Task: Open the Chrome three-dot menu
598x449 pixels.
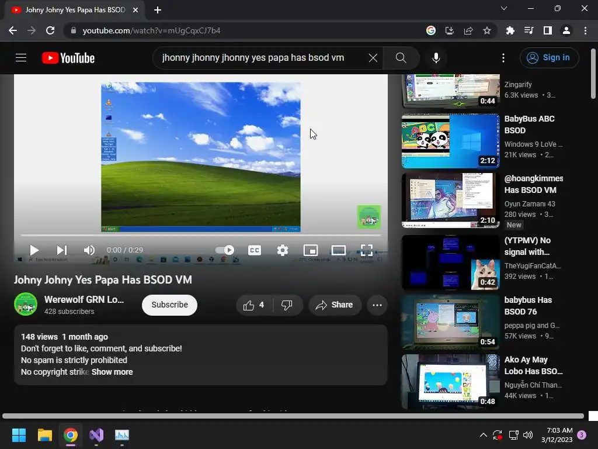Action: click(585, 30)
